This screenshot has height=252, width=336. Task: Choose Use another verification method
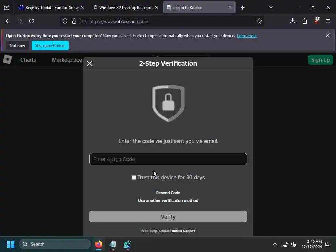tap(168, 201)
